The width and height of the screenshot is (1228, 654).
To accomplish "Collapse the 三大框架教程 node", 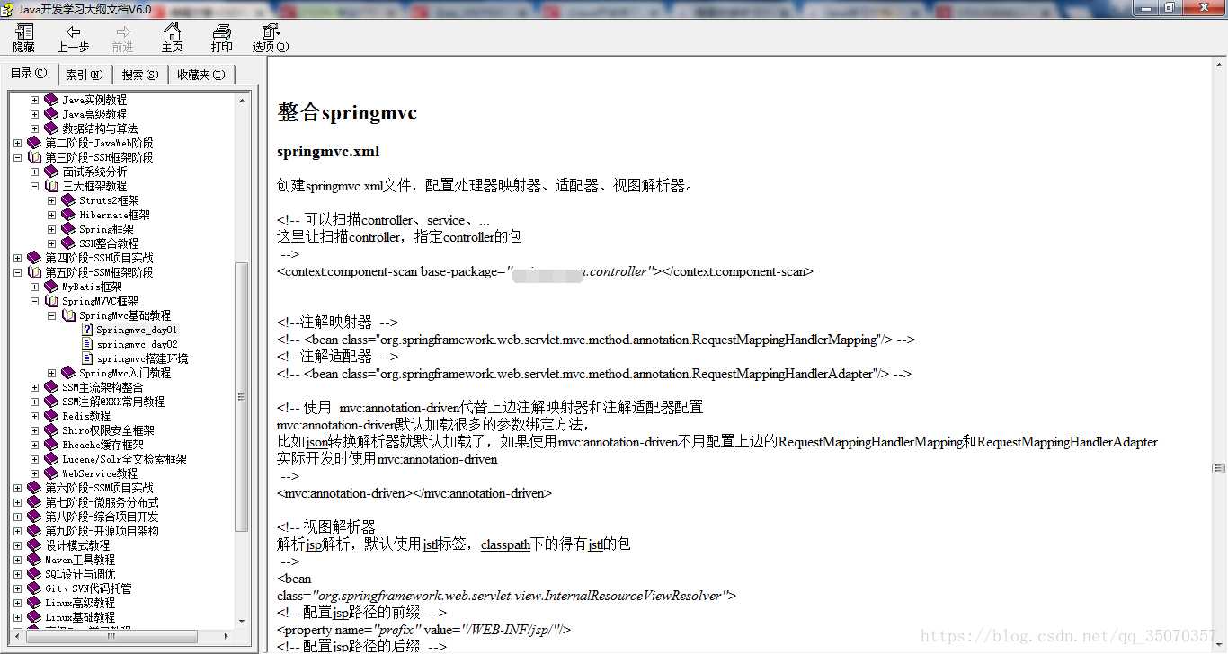I will coord(35,186).
